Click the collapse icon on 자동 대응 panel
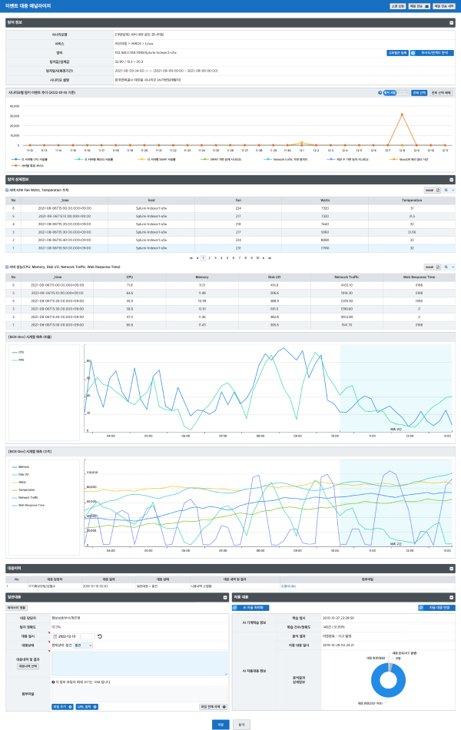Viewport: 461px width, 730px height. [450, 596]
